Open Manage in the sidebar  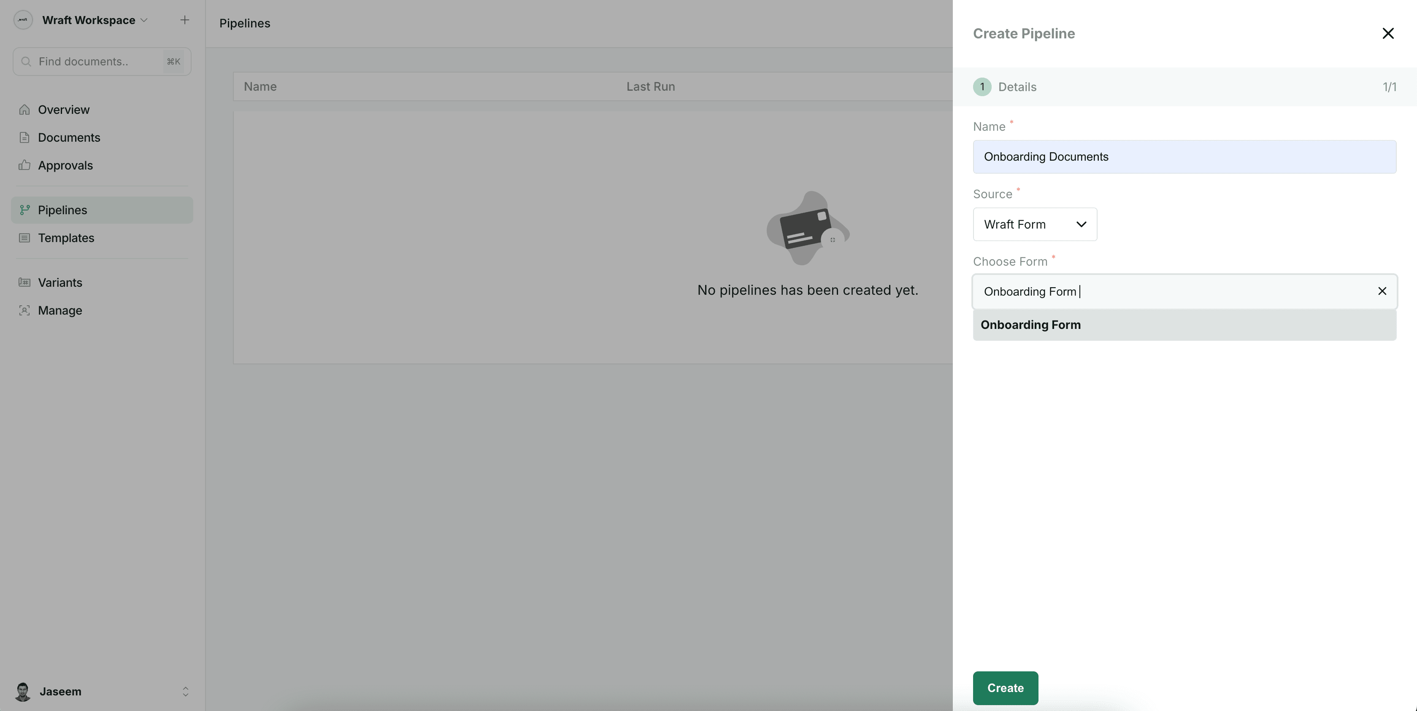pos(102,311)
